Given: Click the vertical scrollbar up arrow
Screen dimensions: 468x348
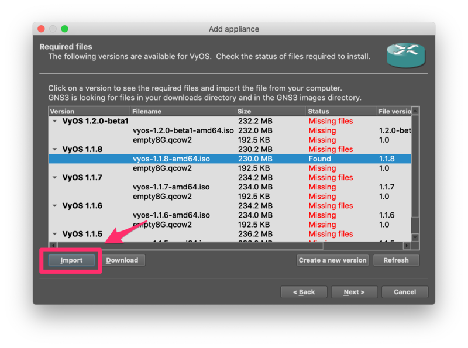Looking at the screenshot, I should coord(415,111).
